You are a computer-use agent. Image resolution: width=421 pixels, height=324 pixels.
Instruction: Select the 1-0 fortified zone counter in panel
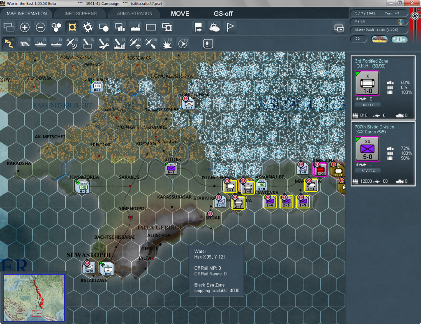point(367,83)
